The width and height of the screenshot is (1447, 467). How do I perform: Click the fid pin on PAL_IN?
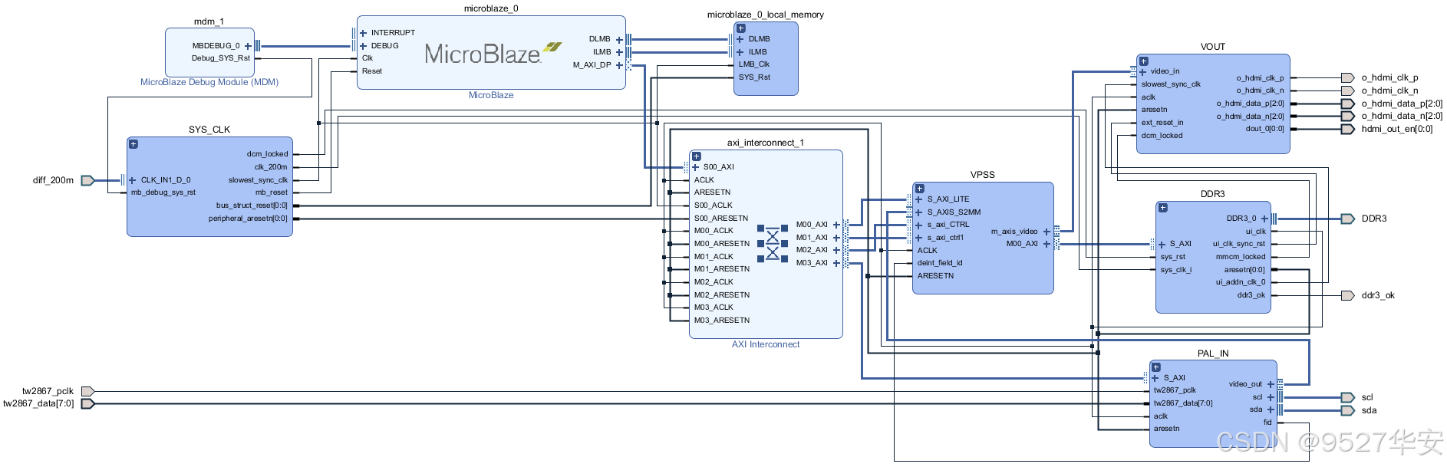pyautogui.click(x=1267, y=423)
